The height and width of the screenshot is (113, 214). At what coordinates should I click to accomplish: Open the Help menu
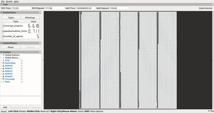(x=16, y=2)
